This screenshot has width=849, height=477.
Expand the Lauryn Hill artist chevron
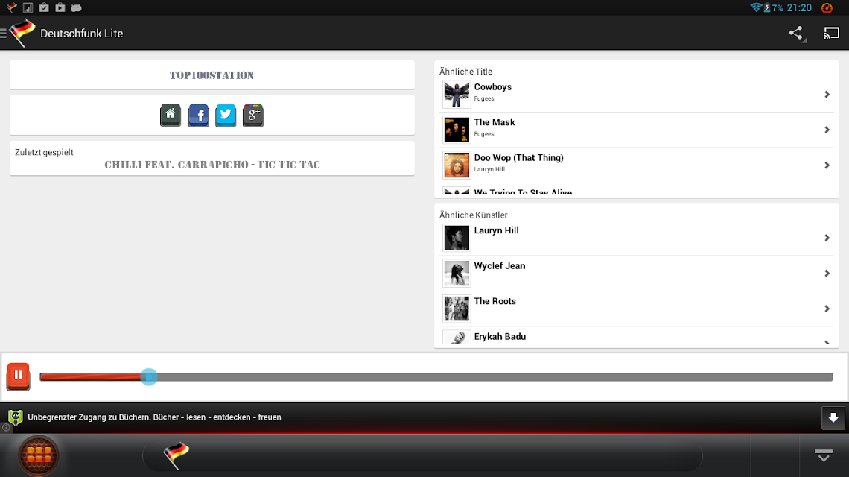827,238
